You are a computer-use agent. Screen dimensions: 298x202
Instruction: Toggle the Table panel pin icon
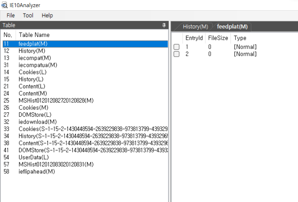[x=164, y=25]
